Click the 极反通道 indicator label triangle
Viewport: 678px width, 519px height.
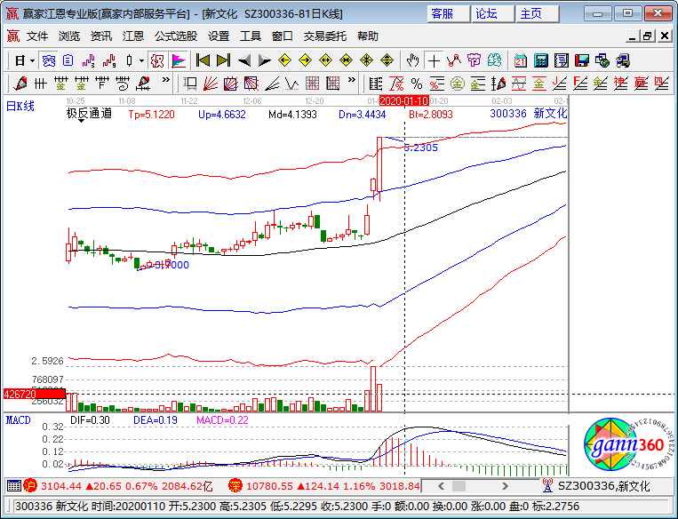click(x=81, y=121)
